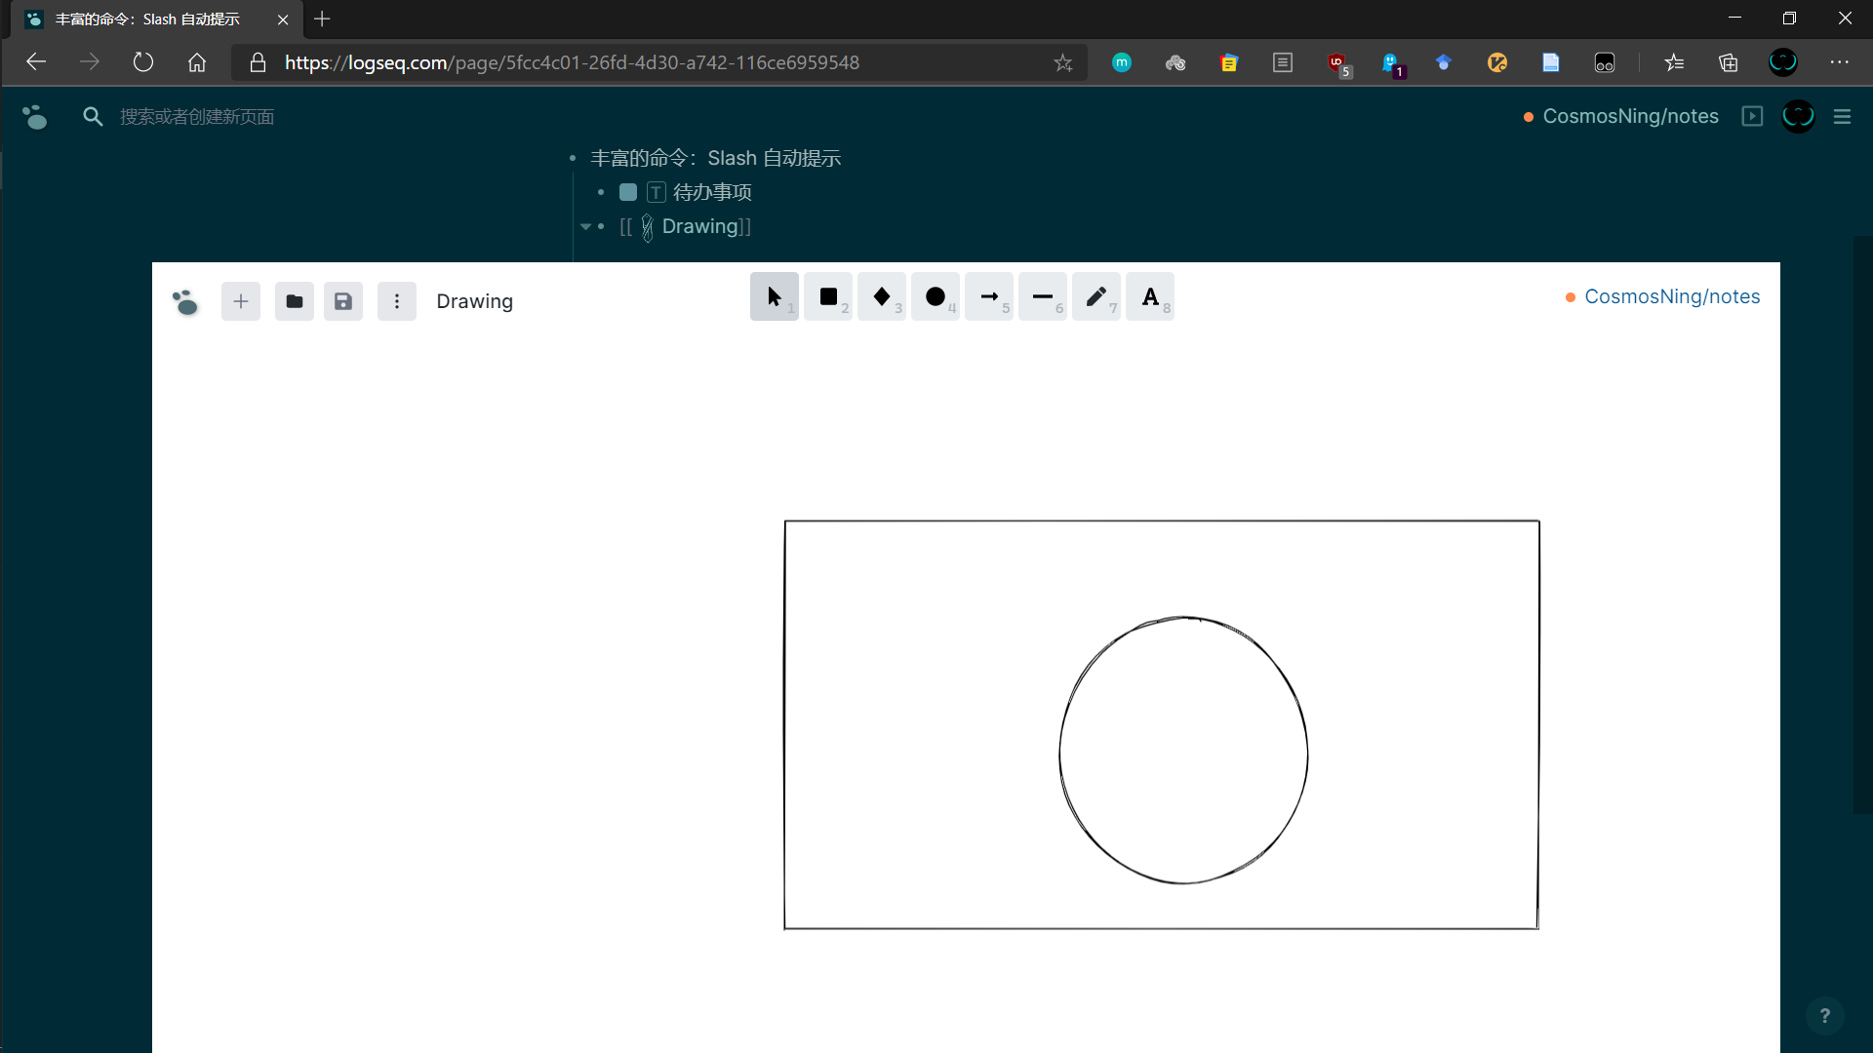Open drawing files folder icon
This screenshot has width=1873, height=1053.
click(x=294, y=301)
